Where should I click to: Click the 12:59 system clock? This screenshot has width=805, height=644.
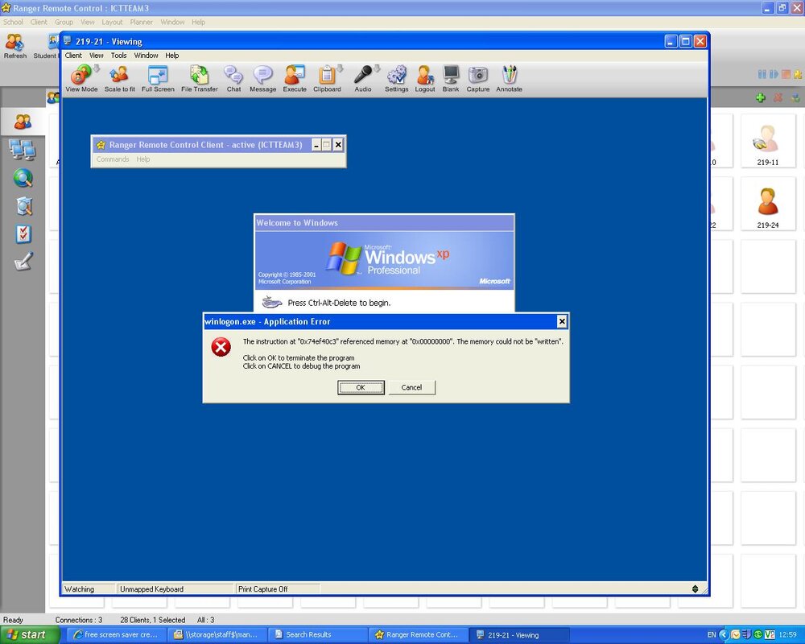pyautogui.click(x=787, y=635)
